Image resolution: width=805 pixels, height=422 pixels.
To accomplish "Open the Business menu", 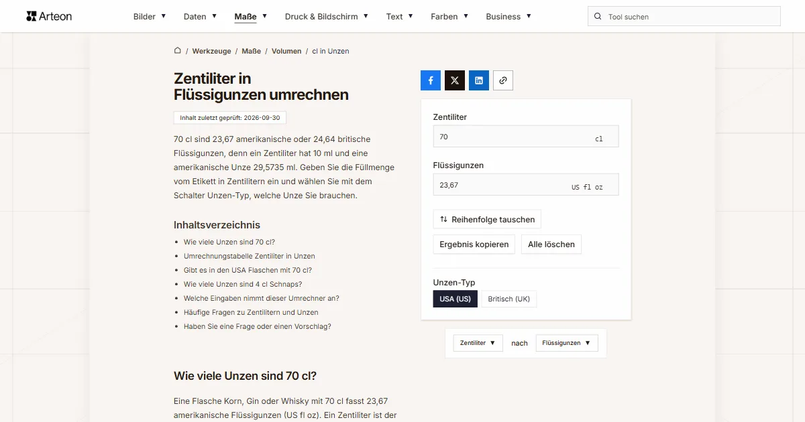I will point(508,17).
